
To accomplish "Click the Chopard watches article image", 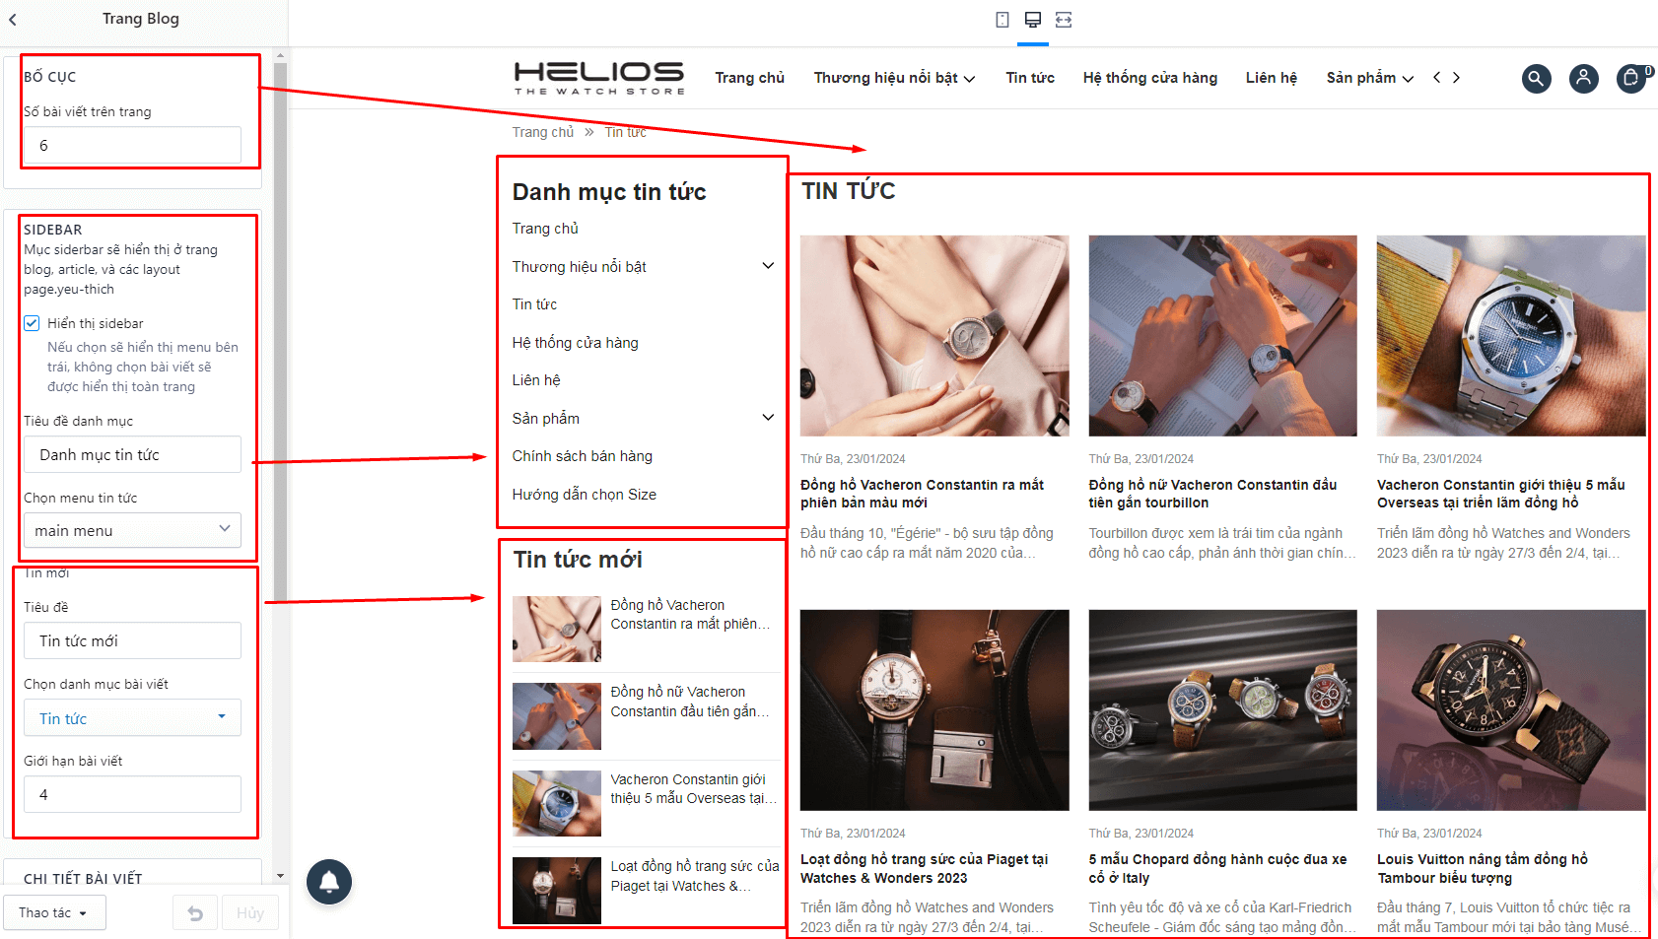I will click(1222, 710).
